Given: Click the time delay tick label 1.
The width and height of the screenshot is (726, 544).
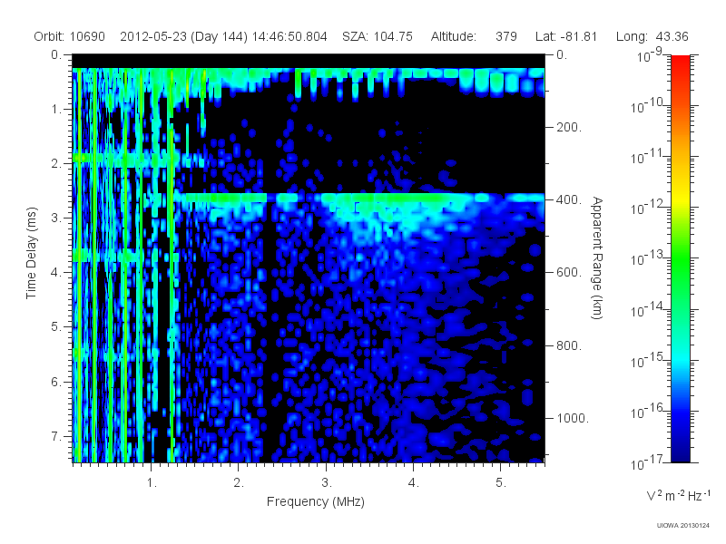Looking at the screenshot, I should pyautogui.click(x=56, y=110).
